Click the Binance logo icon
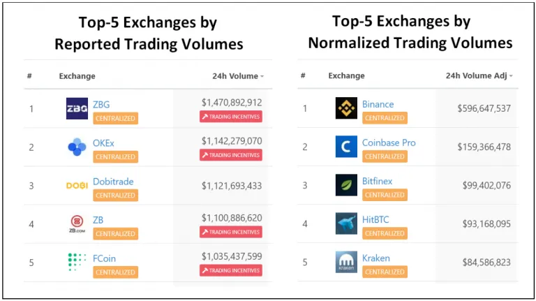The width and height of the screenshot is (536, 301). point(346,108)
